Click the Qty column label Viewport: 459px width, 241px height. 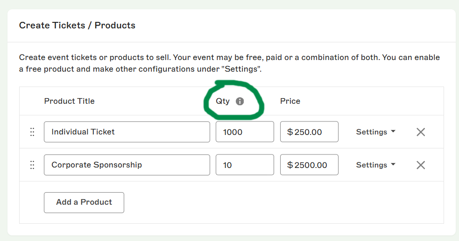click(x=223, y=101)
